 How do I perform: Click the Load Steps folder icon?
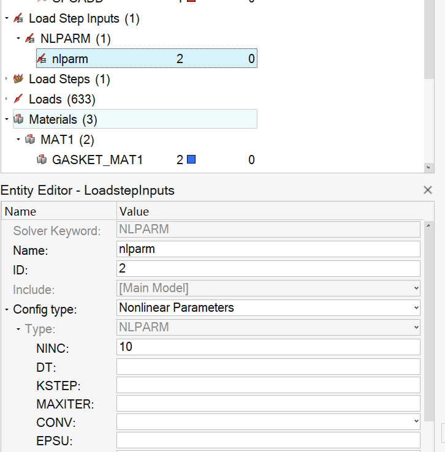[18, 80]
